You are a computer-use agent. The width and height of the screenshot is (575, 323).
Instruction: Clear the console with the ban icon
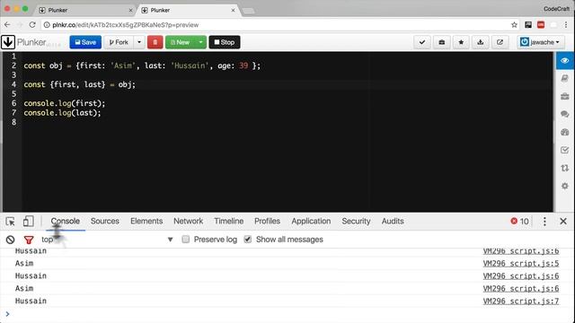[10, 240]
